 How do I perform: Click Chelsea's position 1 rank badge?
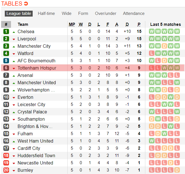6,31
